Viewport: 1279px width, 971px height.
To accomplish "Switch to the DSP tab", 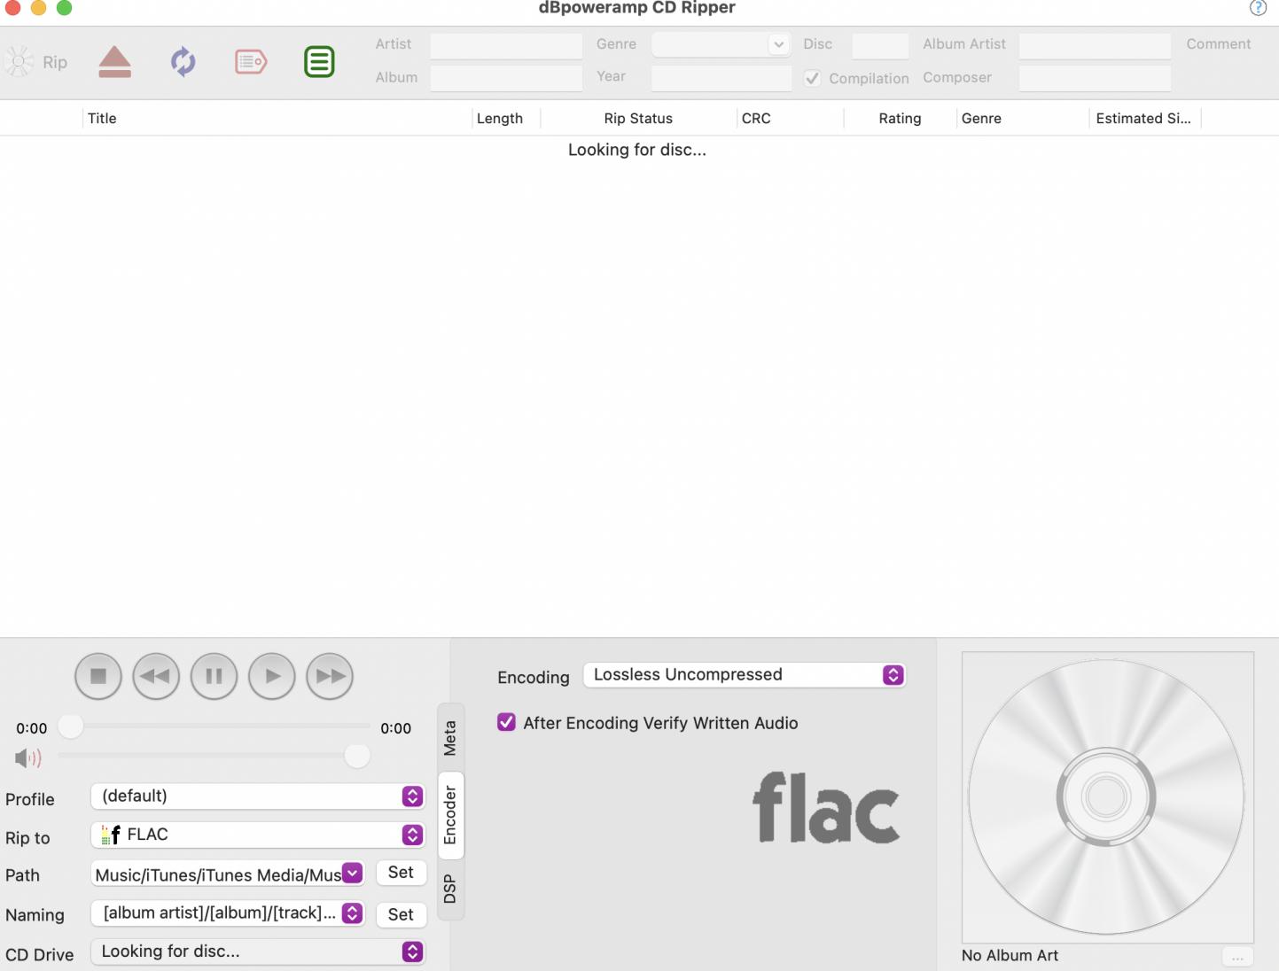I will (450, 889).
